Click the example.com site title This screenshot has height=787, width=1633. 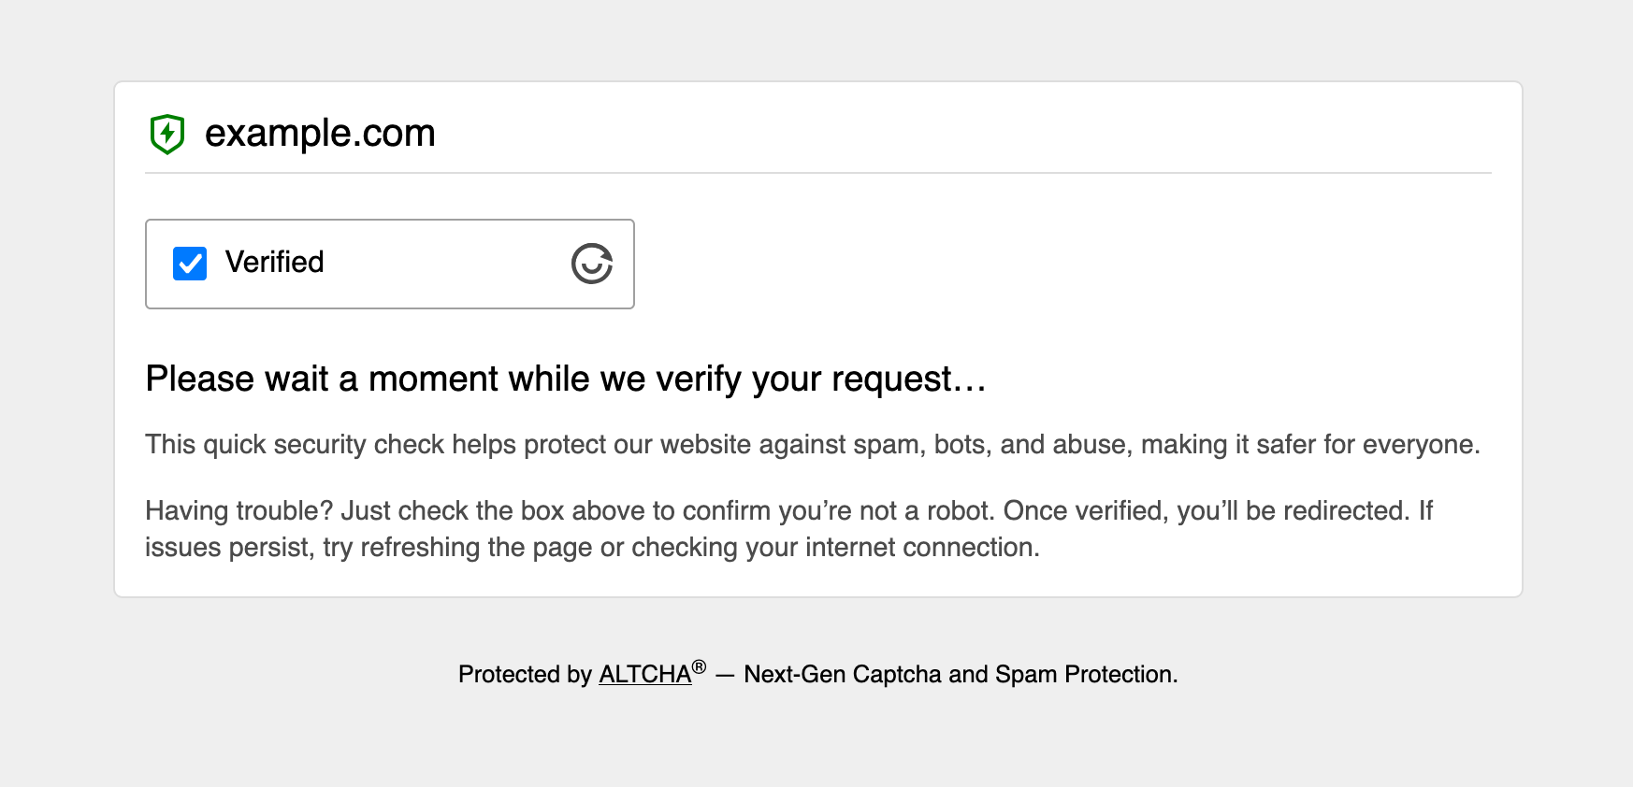coord(320,134)
